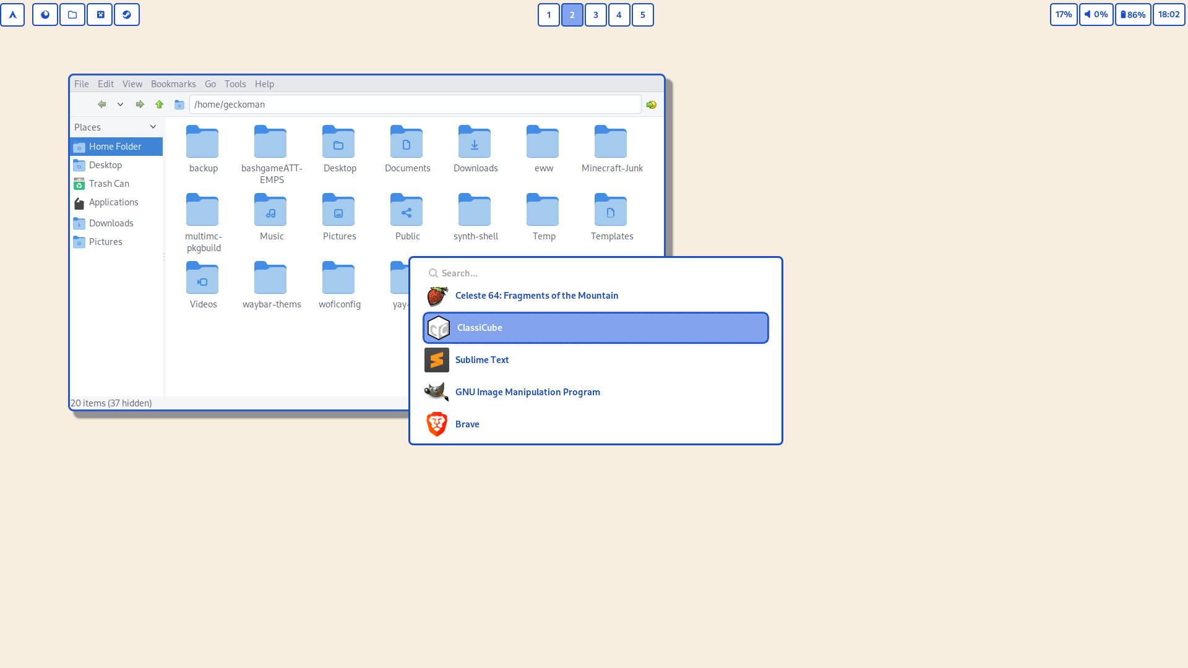Click the Minecraft creeper icon
Viewport: 1188px width, 668px height.
click(100, 15)
